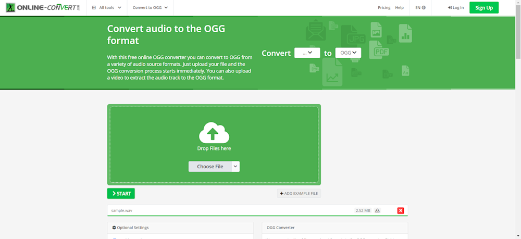Select the sample.wav file name
The width and height of the screenshot is (521, 239).
click(122, 210)
